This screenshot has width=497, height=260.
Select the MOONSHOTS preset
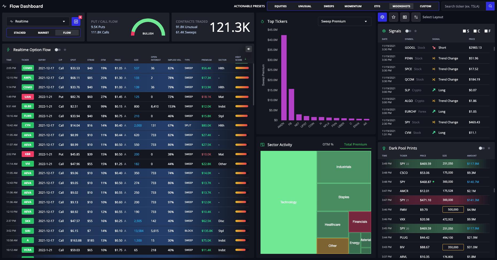pyautogui.click(x=401, y=6)
